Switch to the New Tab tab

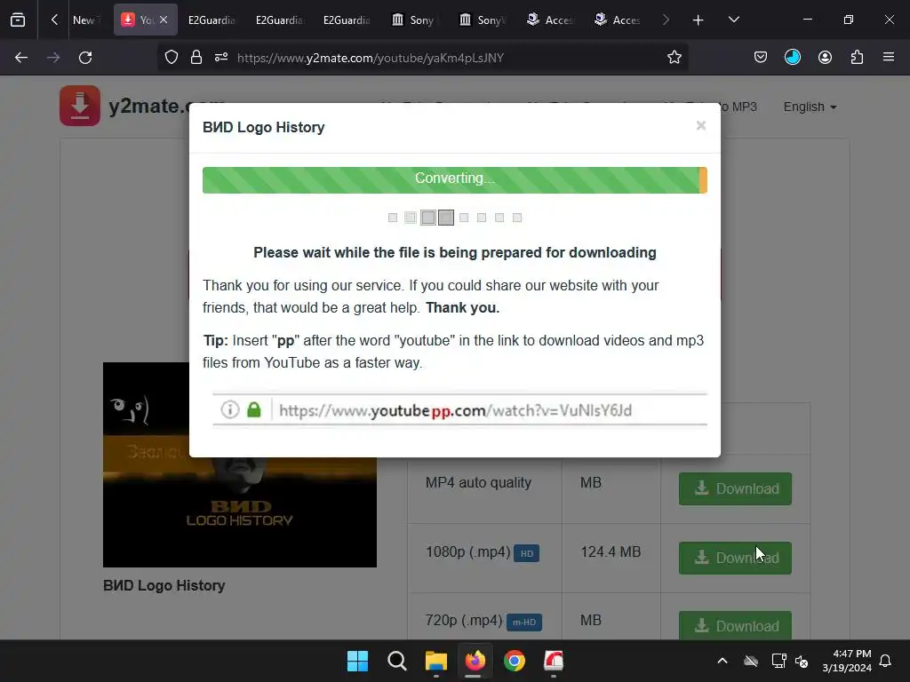(87, 20)
